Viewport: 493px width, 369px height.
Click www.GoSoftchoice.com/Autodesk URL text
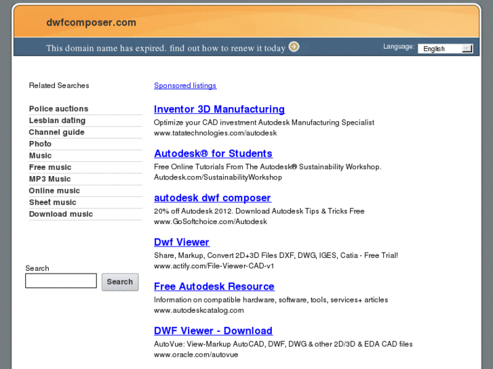pyautogui.click(x=210, y=221)
